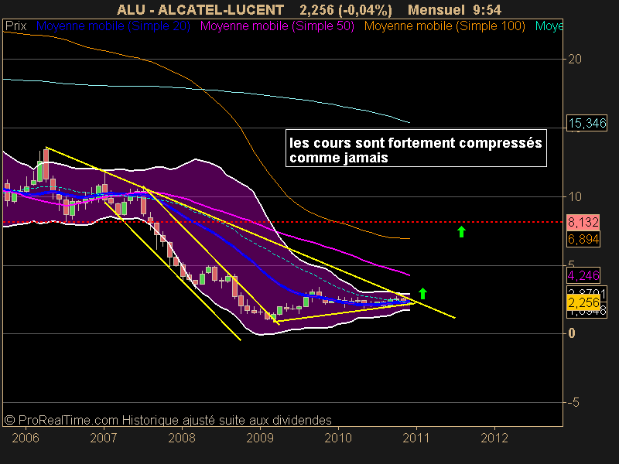This screenshot has height=464, width=619.
Task: Click the ProRealTime.com copyright text
Action: click(168, 420)
